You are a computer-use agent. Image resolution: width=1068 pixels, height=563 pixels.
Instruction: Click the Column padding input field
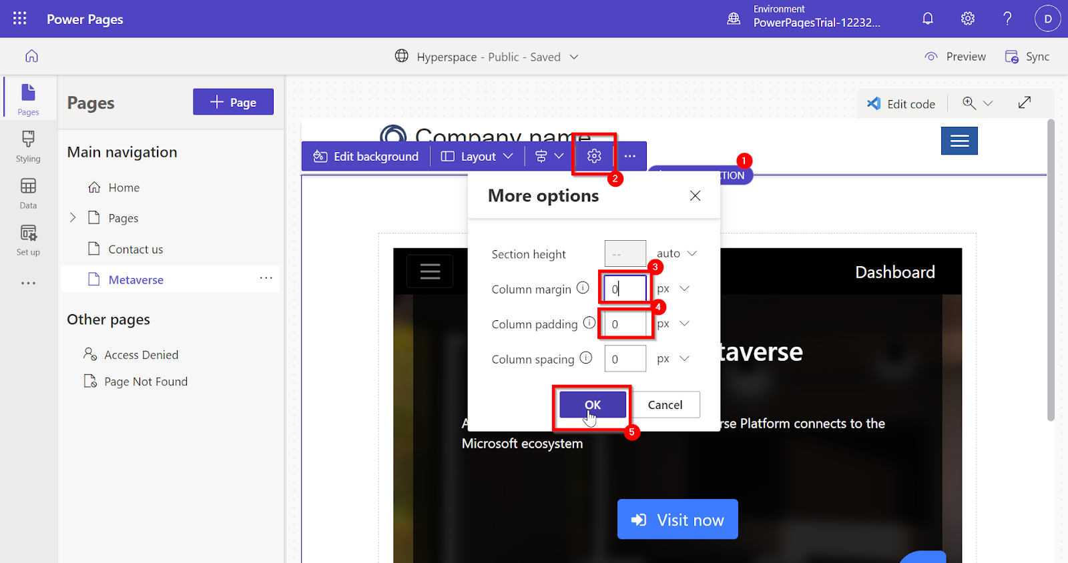(x=625, y=324)
